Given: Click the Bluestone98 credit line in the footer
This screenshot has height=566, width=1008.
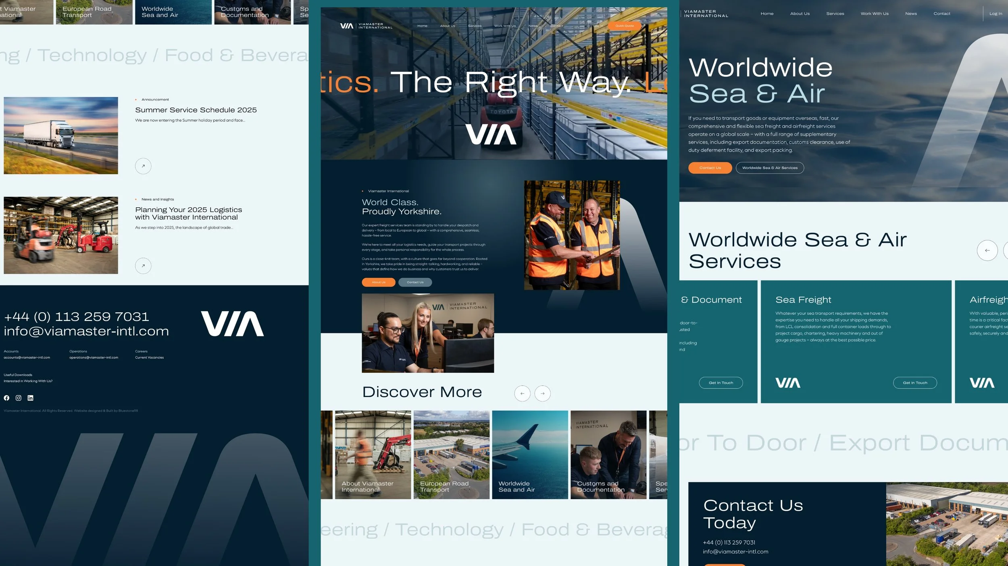Looking at the screenshot, I should click(x=71, y=411).
